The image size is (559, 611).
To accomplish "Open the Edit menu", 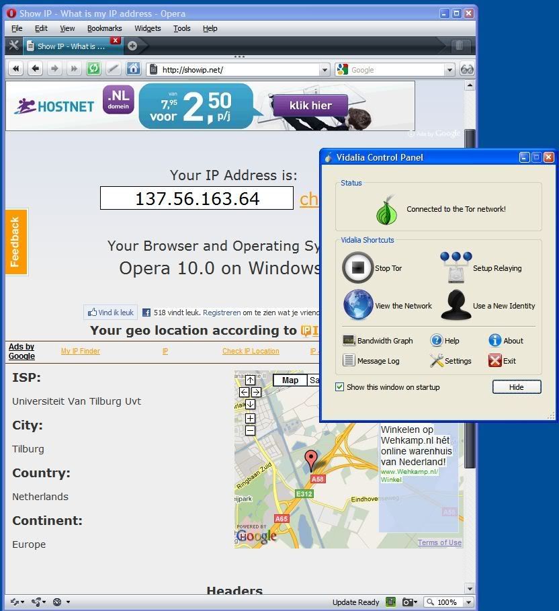I will 41,28.
